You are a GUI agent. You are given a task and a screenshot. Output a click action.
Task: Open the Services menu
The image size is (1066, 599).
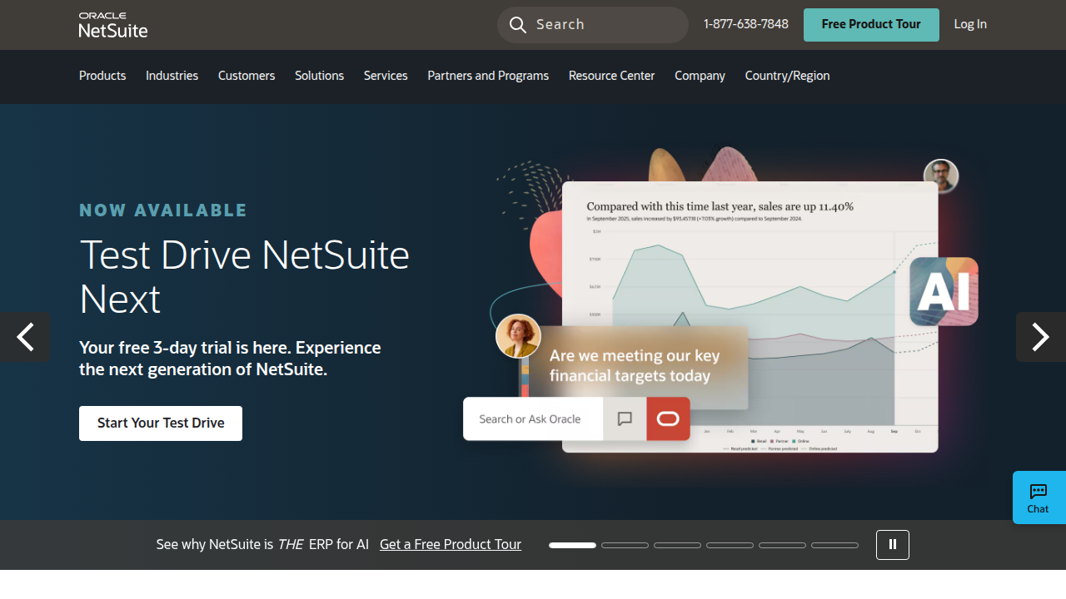tap(386, 76)
